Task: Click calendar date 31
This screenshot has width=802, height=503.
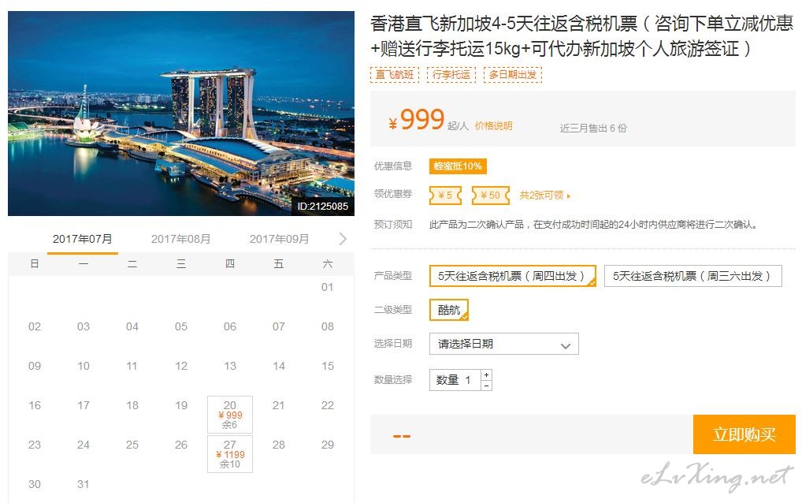Action: tap(83, 484)
